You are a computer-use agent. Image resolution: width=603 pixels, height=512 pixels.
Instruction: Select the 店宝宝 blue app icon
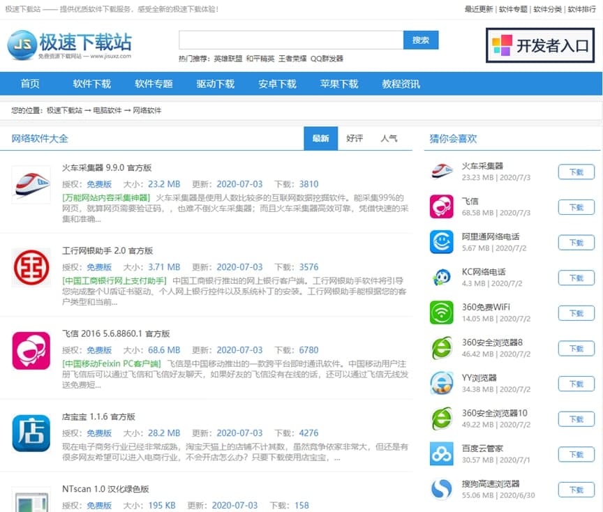coord(31,433)
